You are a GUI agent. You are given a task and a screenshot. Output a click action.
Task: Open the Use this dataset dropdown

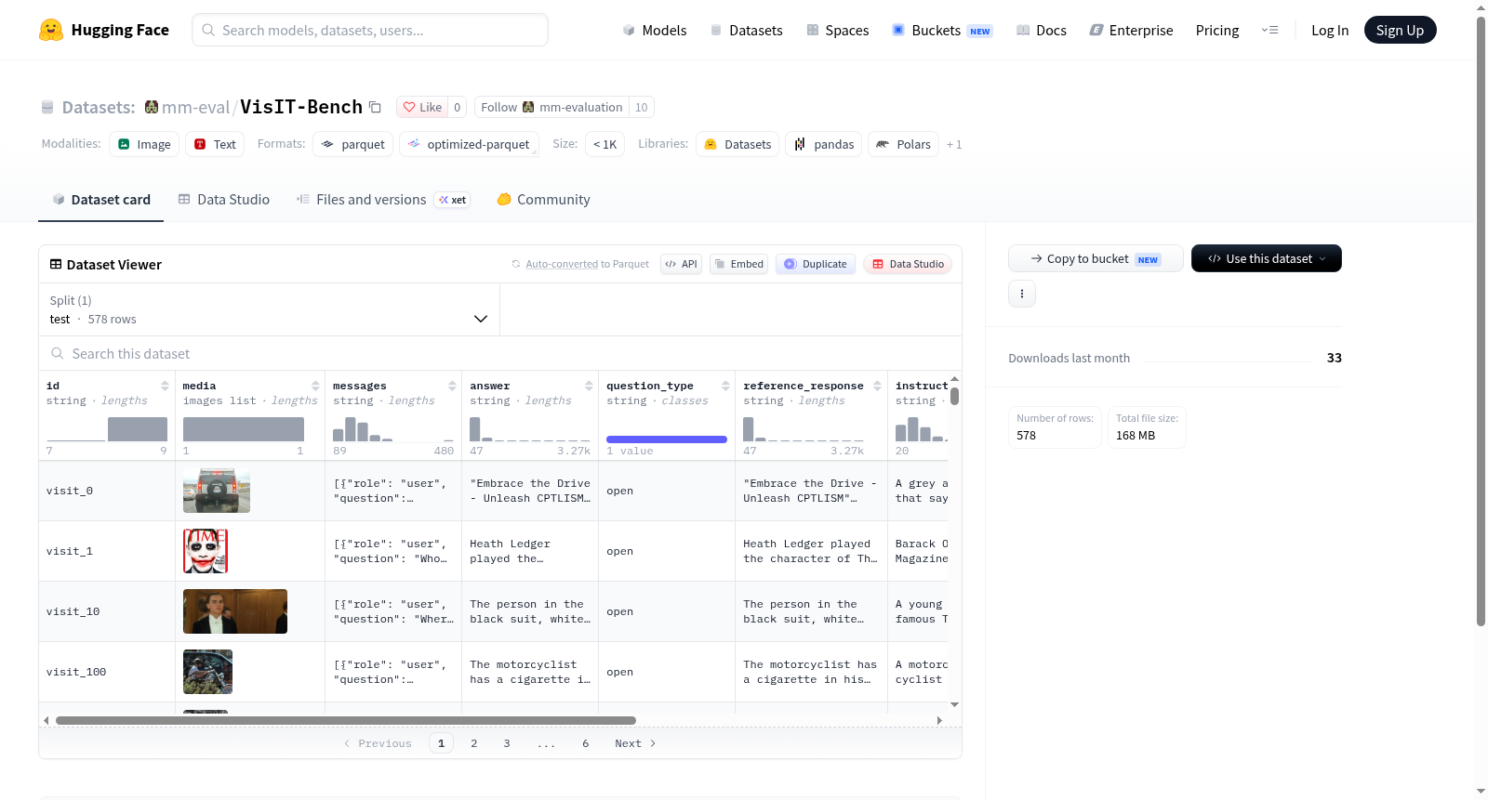(x=1266, y=258)
